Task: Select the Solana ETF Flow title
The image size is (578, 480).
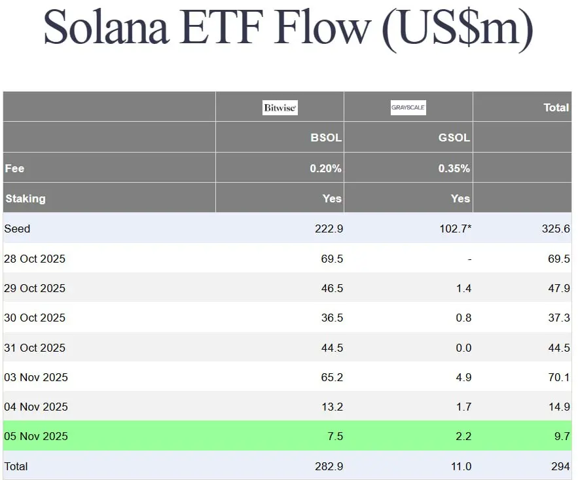Action: point(289,28)
